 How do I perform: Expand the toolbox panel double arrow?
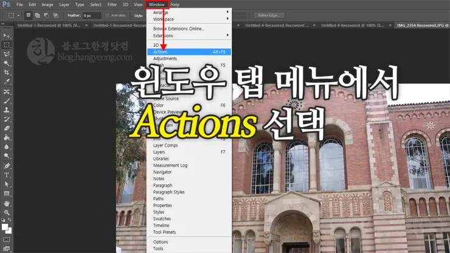(3, 24)
